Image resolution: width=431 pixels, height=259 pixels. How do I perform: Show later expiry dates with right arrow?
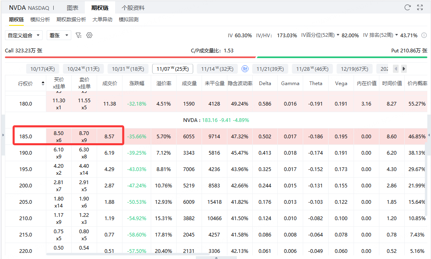coord(404,69)
